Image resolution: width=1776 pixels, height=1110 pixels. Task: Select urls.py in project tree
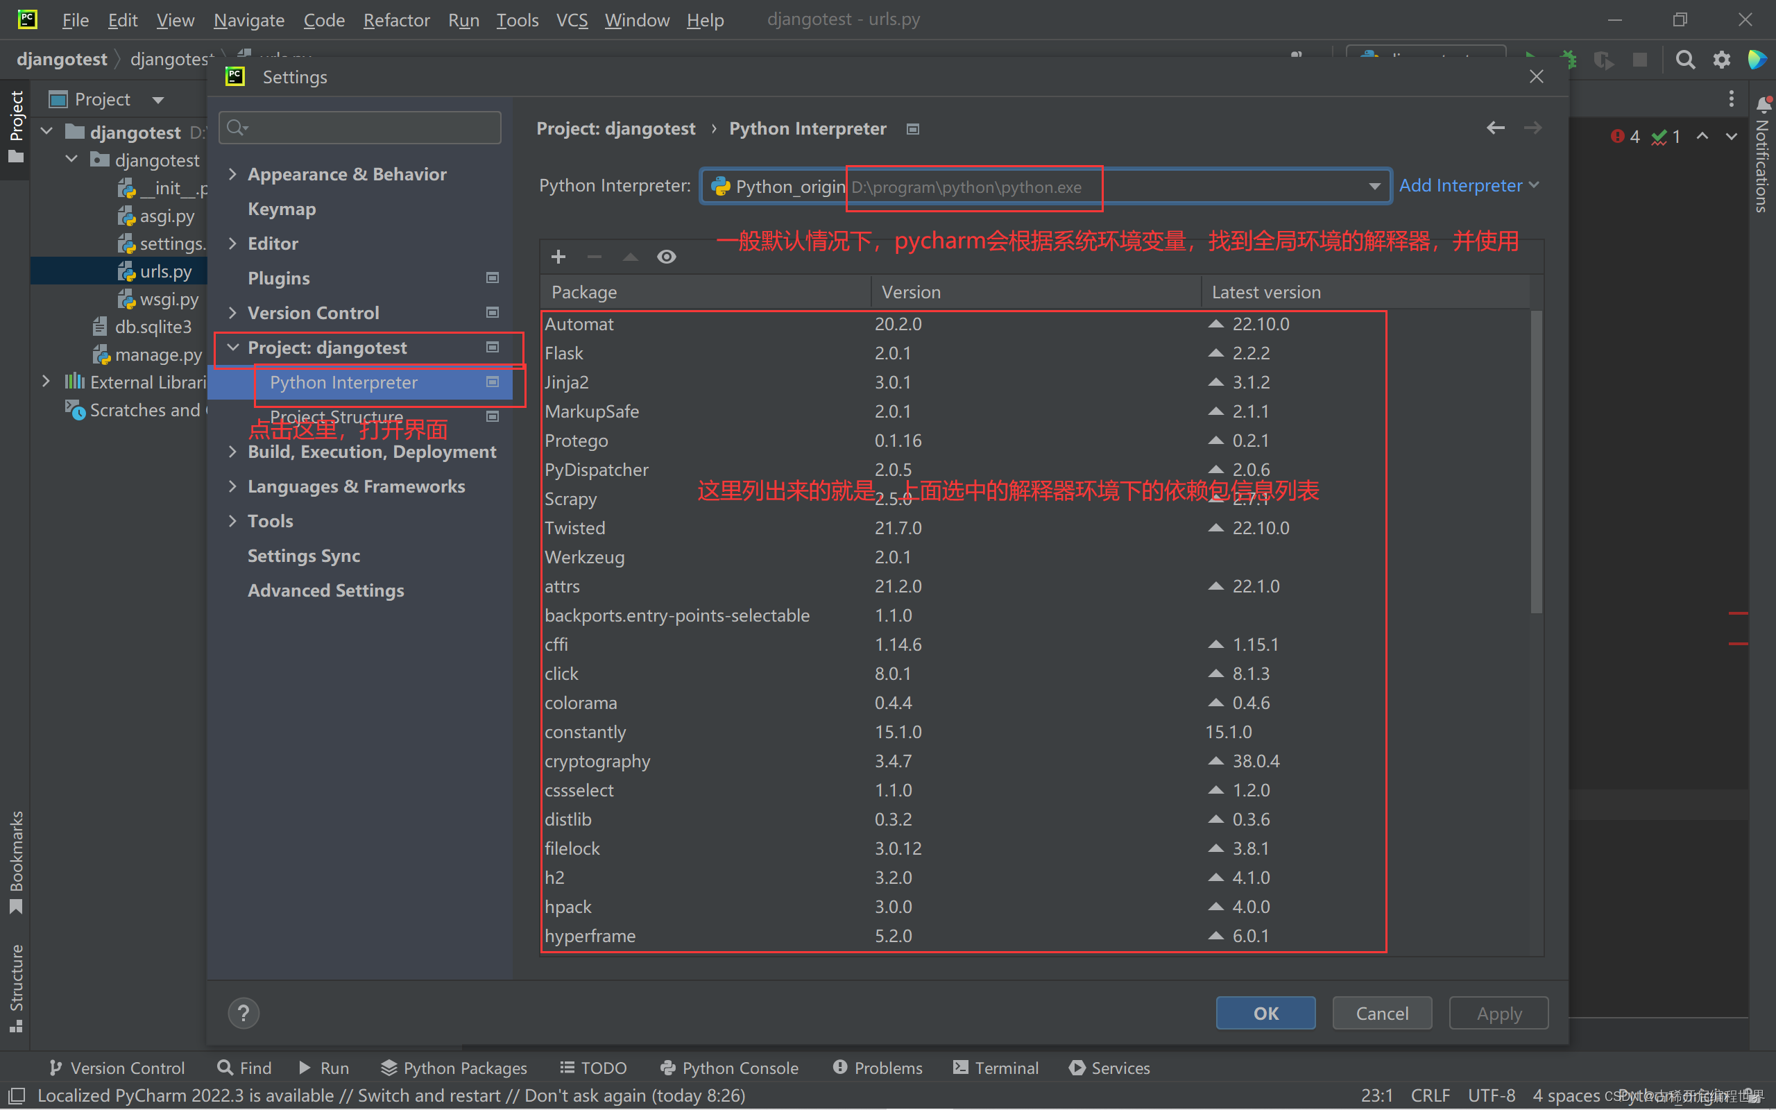pos(166,271)
